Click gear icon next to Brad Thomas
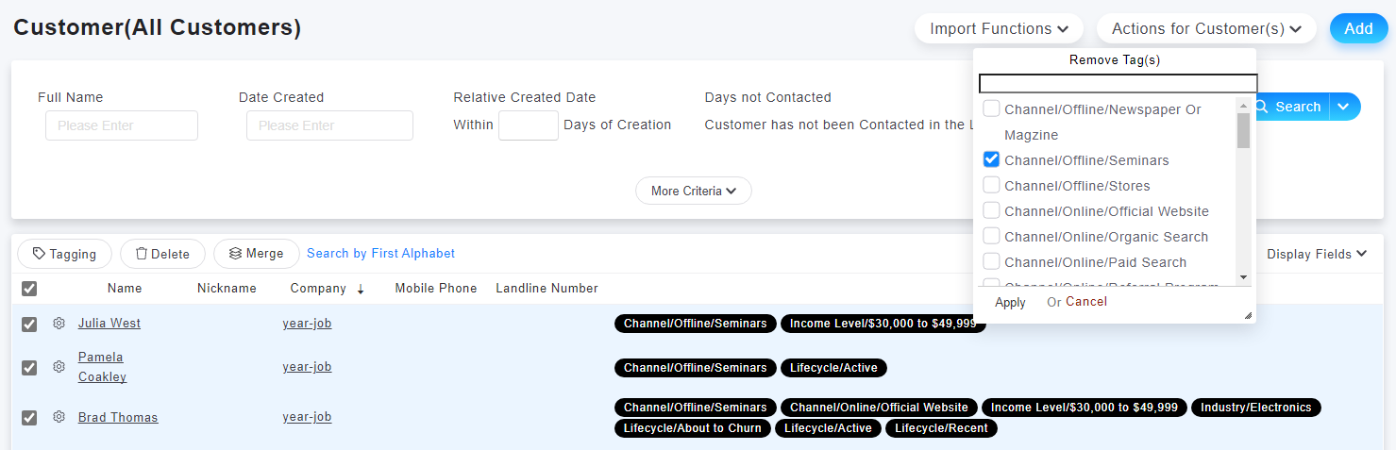Viewport: 1396px width, 450px height. click(59, 417)
